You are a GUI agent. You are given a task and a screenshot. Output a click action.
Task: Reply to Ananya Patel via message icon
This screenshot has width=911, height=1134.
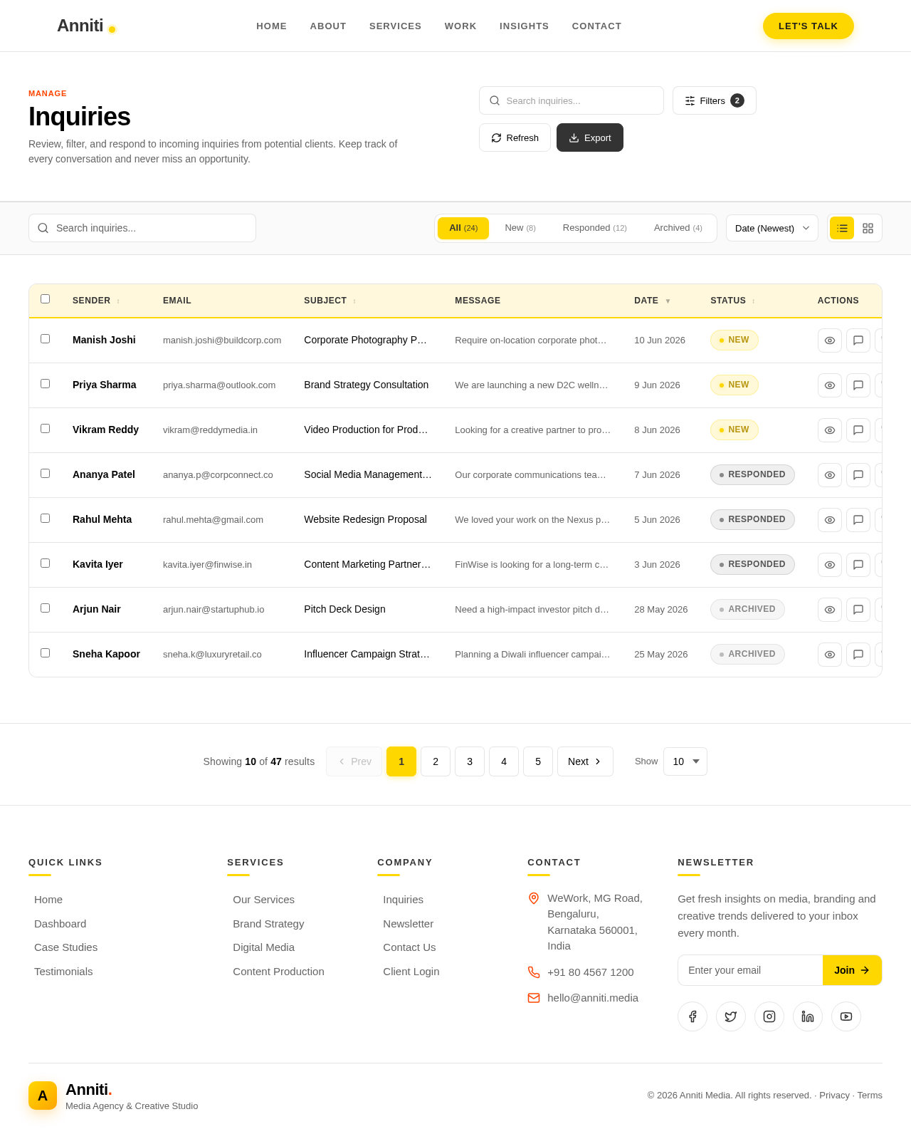pyautogui.click(x=858, y=475)
